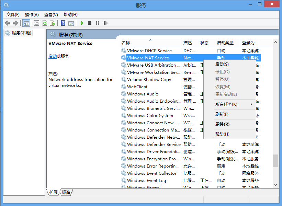Click 禁用 startup type of Error Reporting
The image size is (282, 206).
(221, 166)
